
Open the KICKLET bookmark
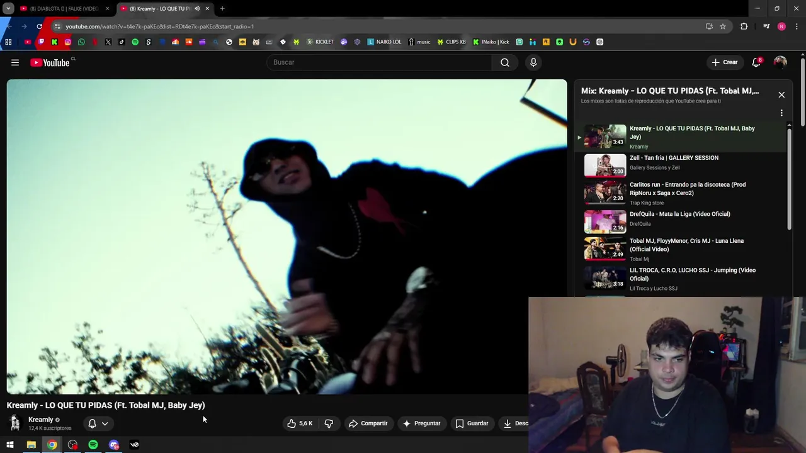pyautogui.click(x=320, y=42)
